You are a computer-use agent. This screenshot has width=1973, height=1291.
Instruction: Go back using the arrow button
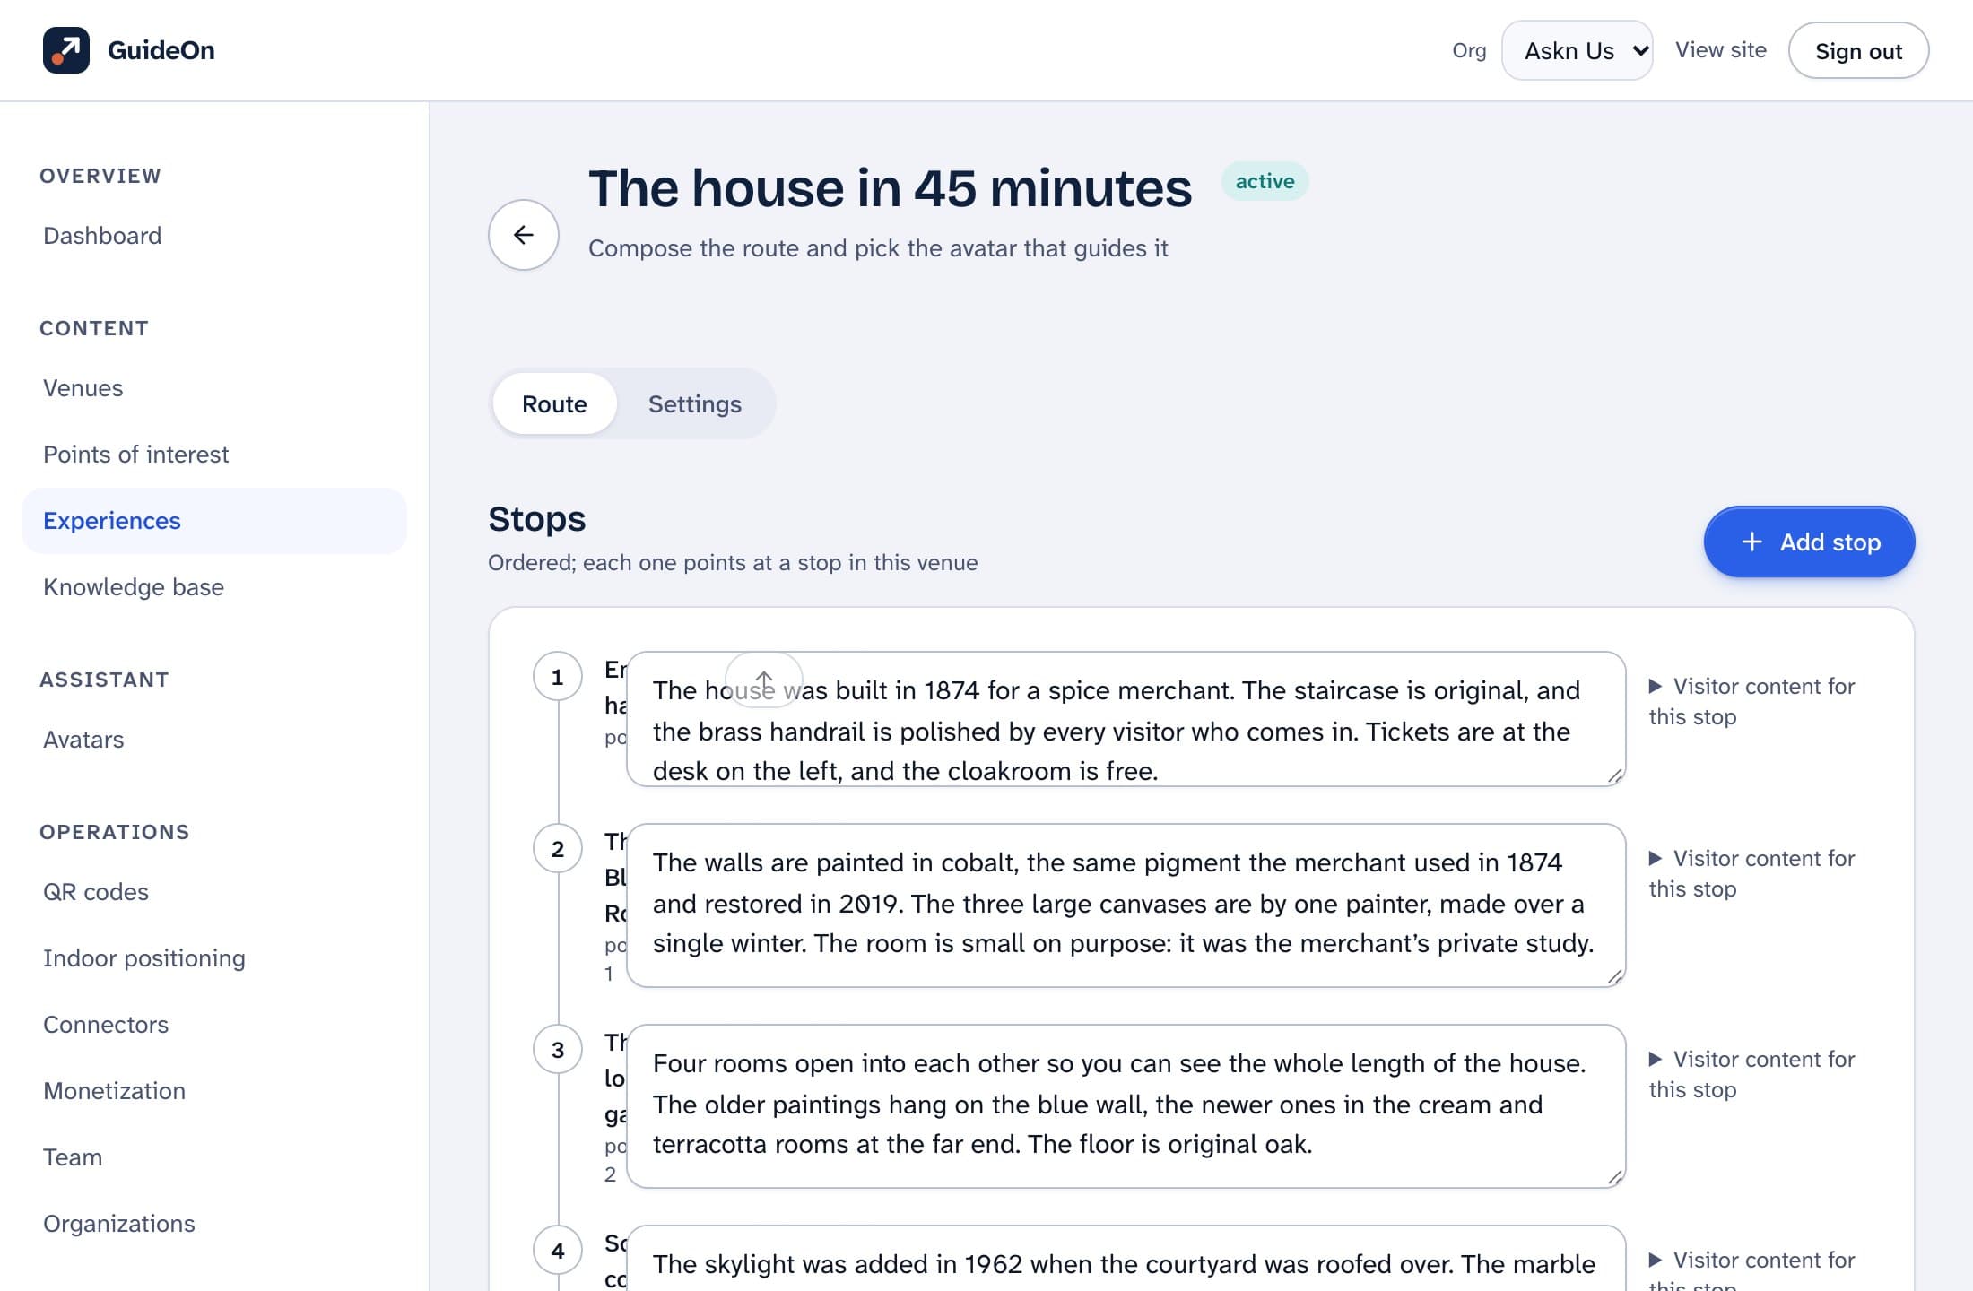[x=524, y=235]
